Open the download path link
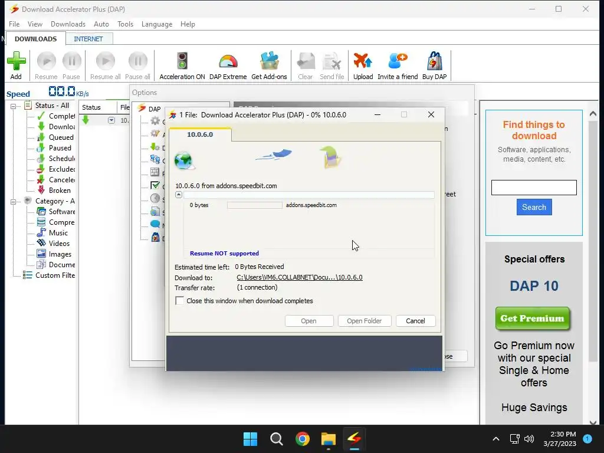 [x=299, y=277]
